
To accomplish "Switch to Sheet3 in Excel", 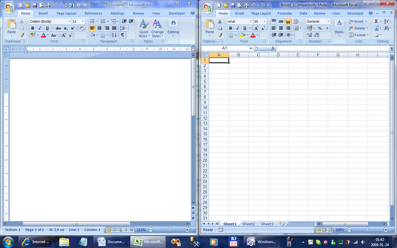I will point(267,224).
